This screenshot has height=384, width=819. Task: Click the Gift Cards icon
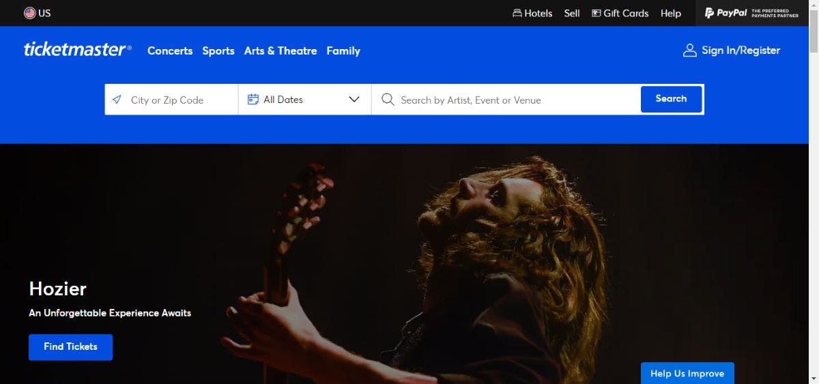pos(596,13)
